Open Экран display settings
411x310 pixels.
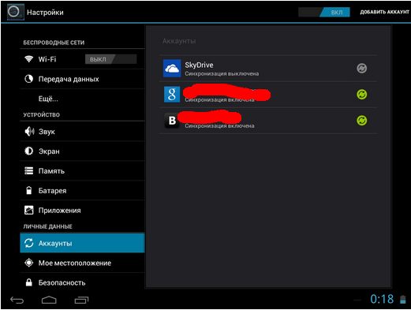tap(82, 151)
